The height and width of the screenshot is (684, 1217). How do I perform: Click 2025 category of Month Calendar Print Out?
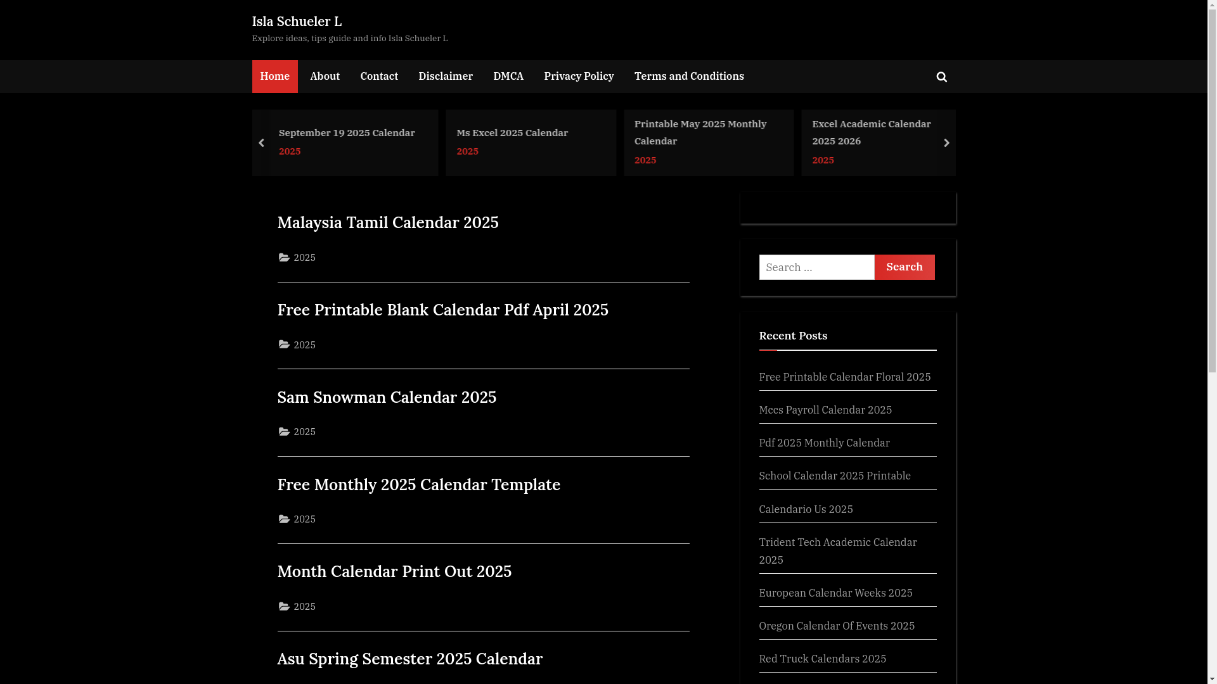pyautogui.click(x=304, y=607)
